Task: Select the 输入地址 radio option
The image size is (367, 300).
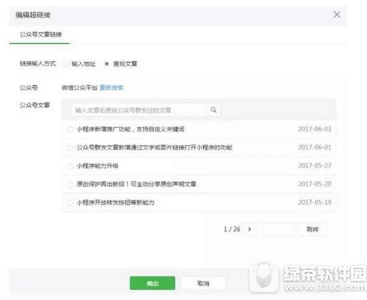Action: click(65, 64)
